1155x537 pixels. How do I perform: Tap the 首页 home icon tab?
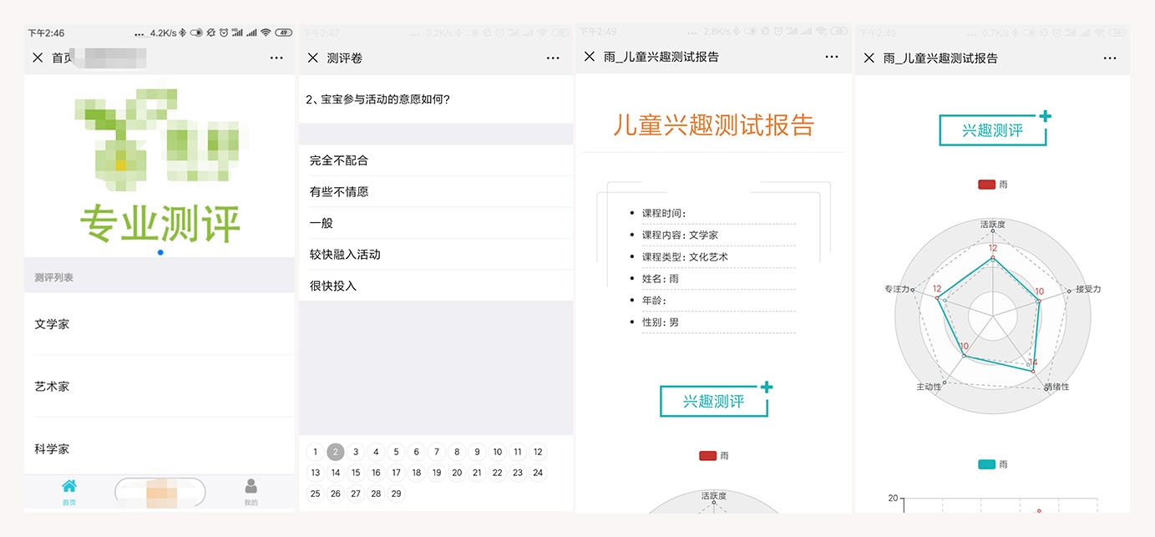click(69, 491)
